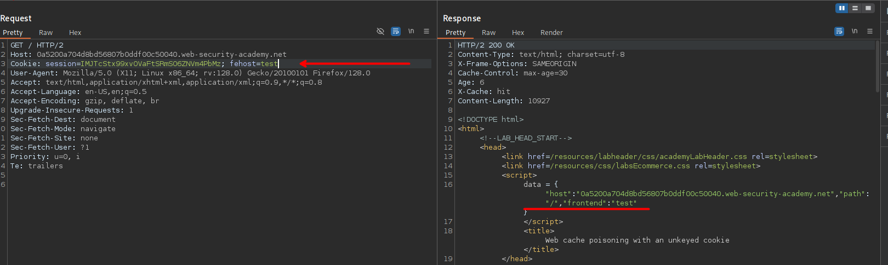Click the Response panel vertical scrollbar
The width and height of the screenshot is (888, 265).
pos(878,66)
